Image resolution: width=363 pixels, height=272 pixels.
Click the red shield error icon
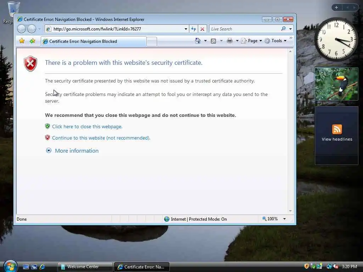coord(30,63)
